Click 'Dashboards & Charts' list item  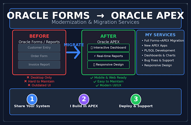159,55
